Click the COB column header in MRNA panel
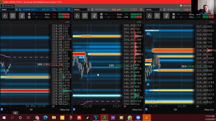 click(139, 22)
